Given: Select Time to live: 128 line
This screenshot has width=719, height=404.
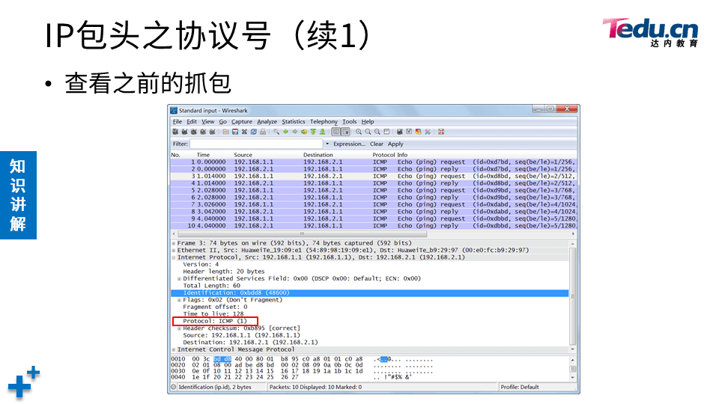Looking at the screenshot, I should [x=213, y=314].
